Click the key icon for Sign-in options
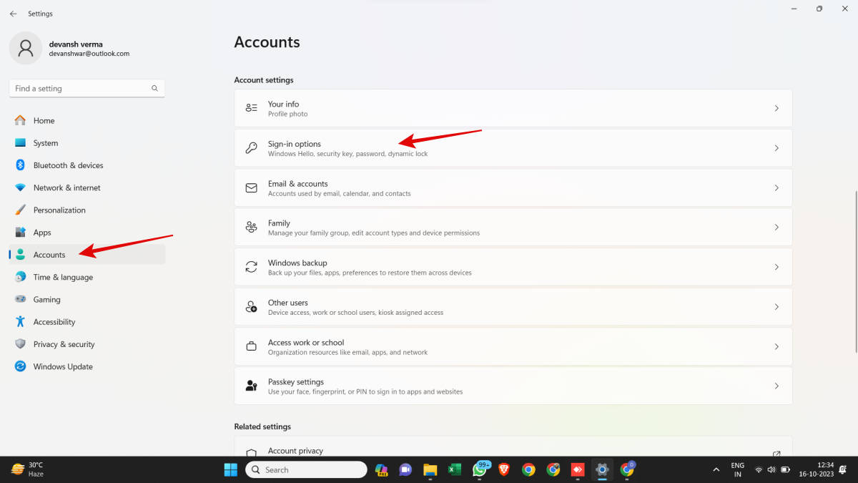The image size is (858, 483). pyautogui.click(x=251, y=148)
